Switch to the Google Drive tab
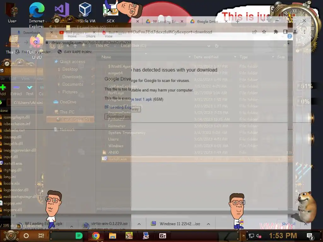Image resolution: width=323 pixels, height=242 pixels. [x=208, y=21]
